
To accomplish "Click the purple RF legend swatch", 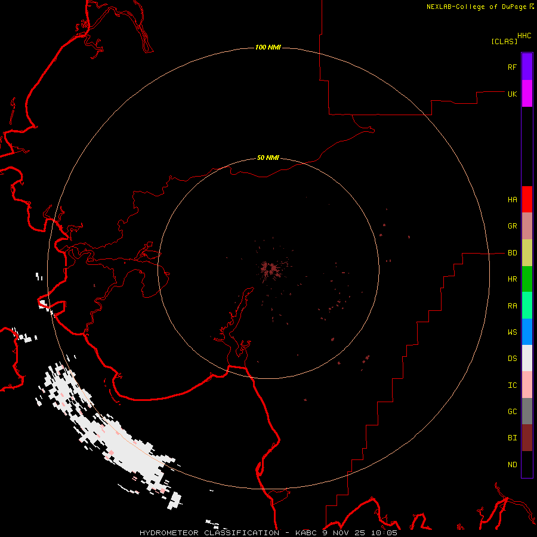I will (527, 67).
